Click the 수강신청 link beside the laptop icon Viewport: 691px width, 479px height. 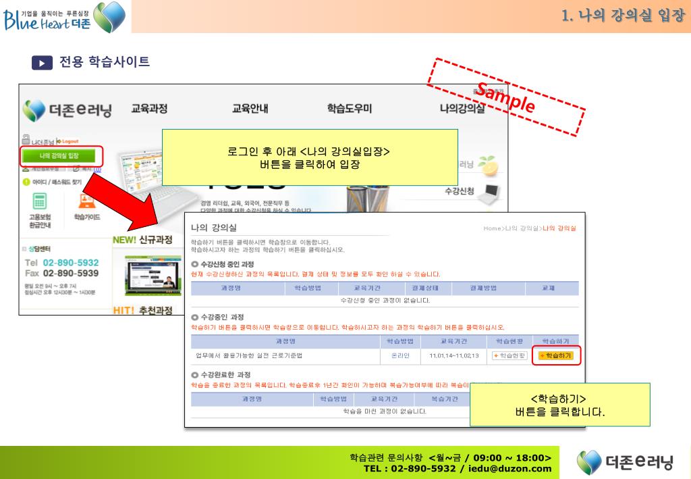tap(459, 191)
